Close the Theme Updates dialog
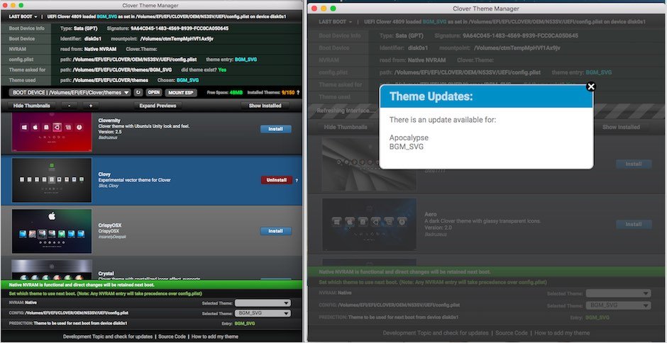Viewport: 667px width, 343px height. click(x=590, y=86)
